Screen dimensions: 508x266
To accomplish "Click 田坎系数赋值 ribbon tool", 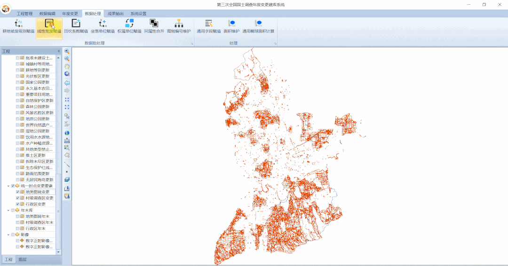I will tap(76, 26).
